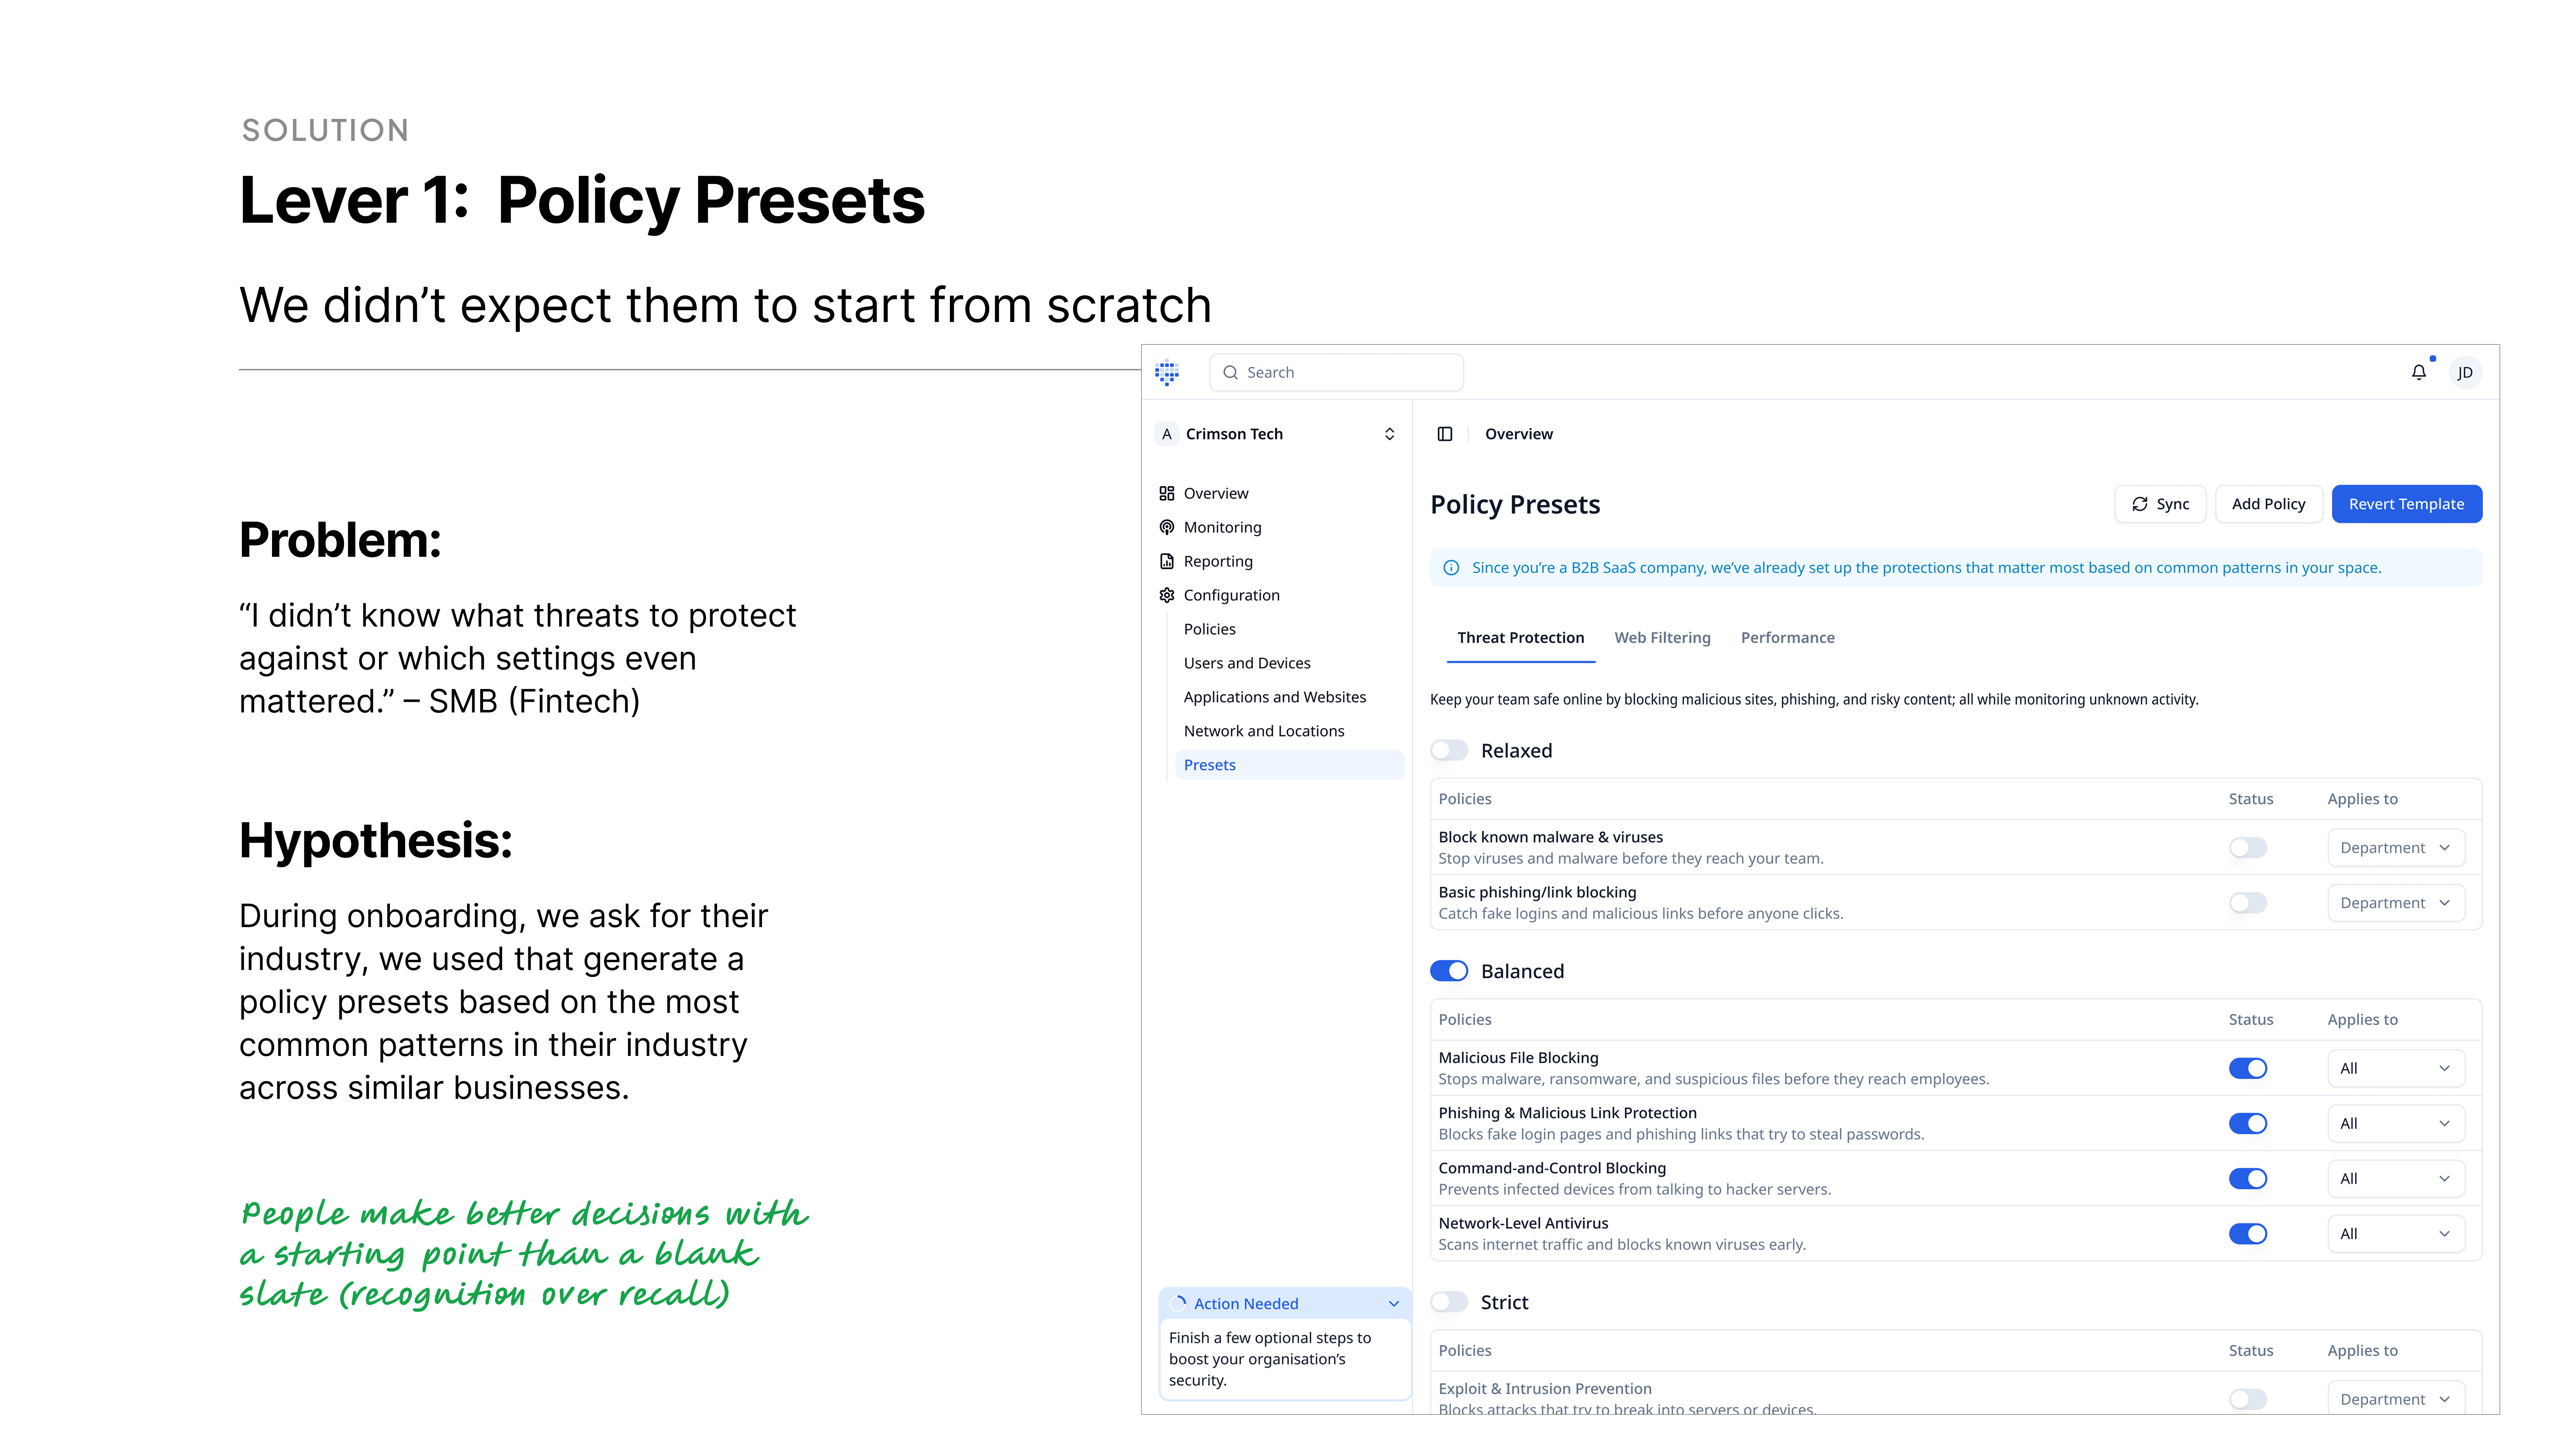The width and height of the screenshot is (2576, 1449).
Task: Click the Balanced preset label
Action: point(1522,971)
